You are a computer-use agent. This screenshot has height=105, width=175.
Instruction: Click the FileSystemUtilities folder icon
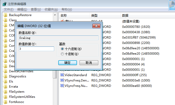[5, 97]
